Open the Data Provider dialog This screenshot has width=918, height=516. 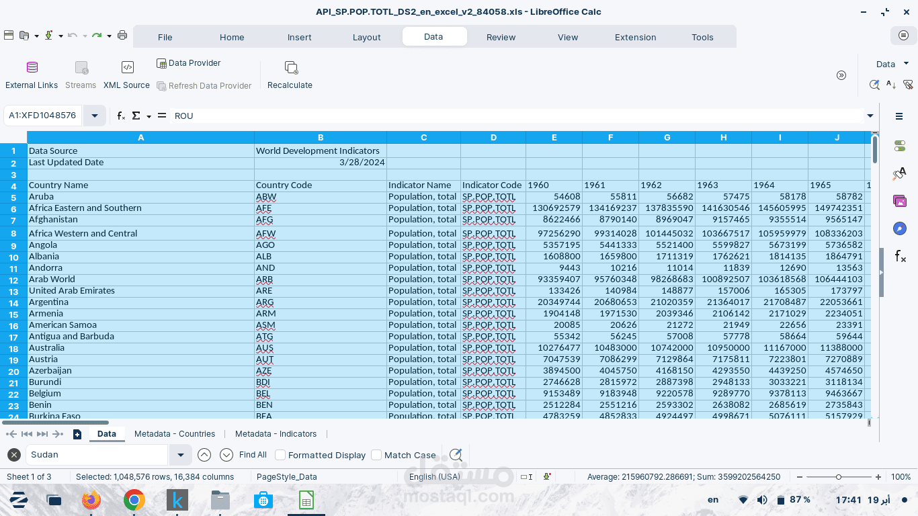tap(189, 63)
